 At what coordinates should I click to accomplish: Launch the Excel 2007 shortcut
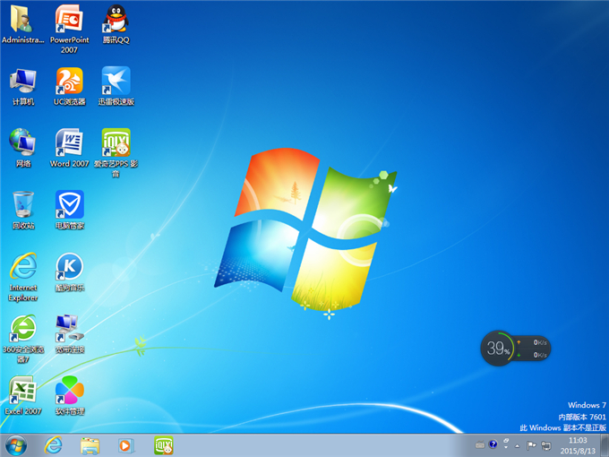click(x=23, y=395)
